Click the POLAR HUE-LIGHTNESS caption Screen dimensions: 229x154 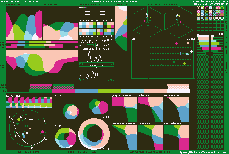point(82,152)
